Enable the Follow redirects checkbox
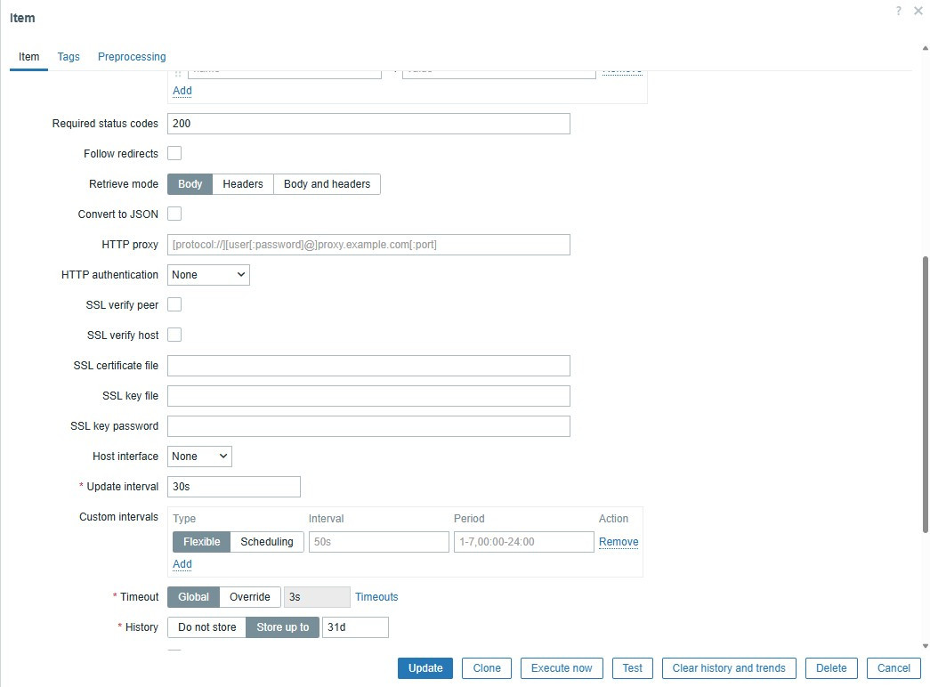Viewport: 930px width, 687px height. pos(174,153)
